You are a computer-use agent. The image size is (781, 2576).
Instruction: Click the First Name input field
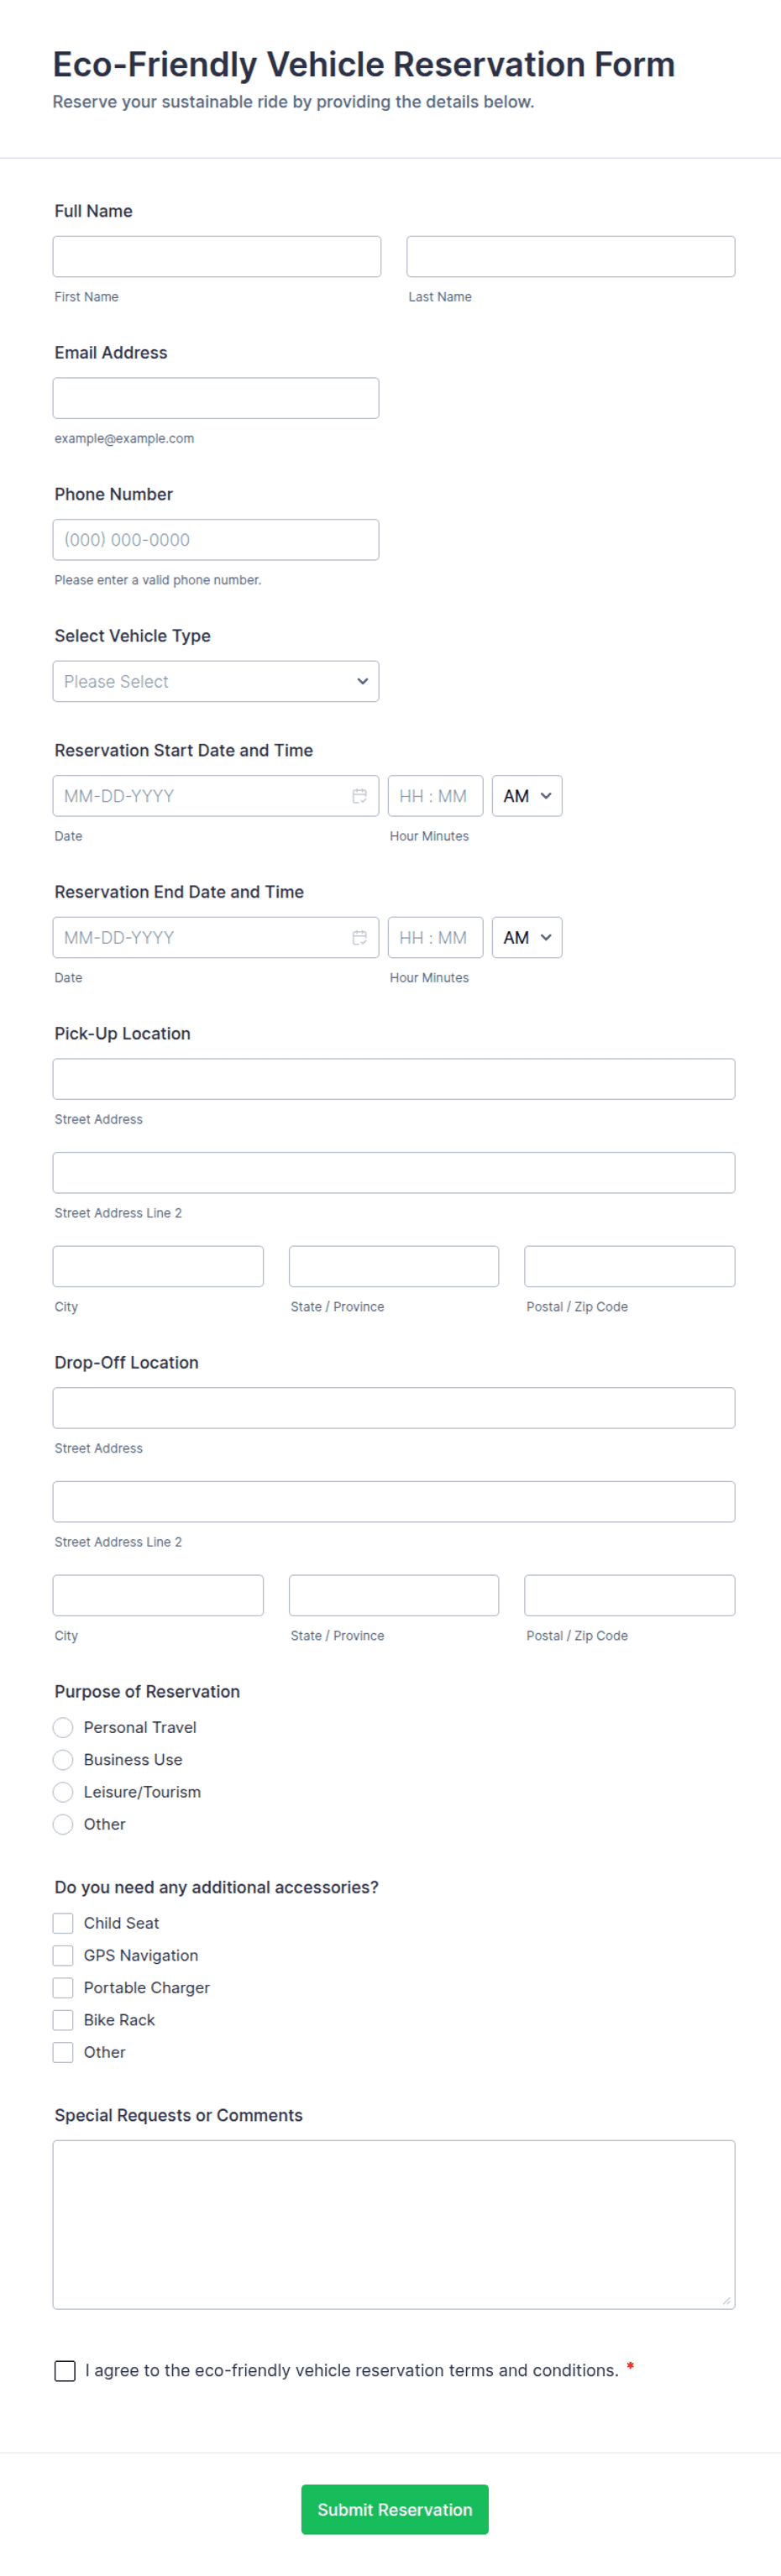[216, 257]
